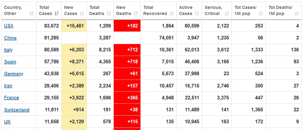Click sort arrows in Country, Other header
Viewport: 303px width, 130px height.
click(x=31, y=13)
